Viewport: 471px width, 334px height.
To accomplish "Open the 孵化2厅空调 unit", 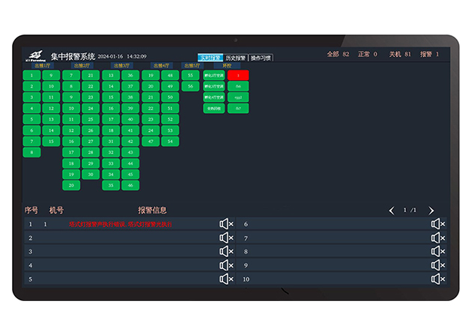I will (x=214, y=76).
